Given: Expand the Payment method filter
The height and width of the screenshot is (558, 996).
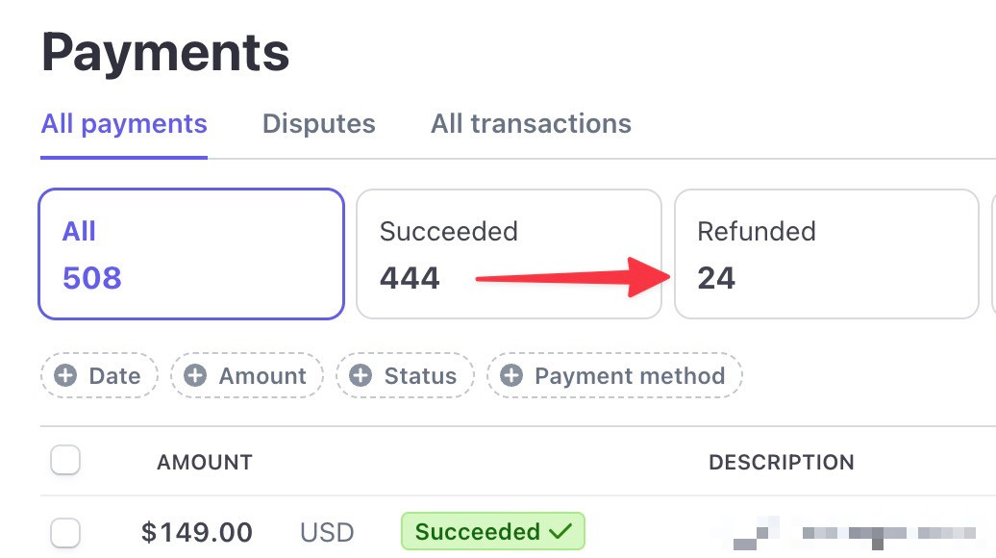Looking at the screenshot, I should [x=614, y=375].
